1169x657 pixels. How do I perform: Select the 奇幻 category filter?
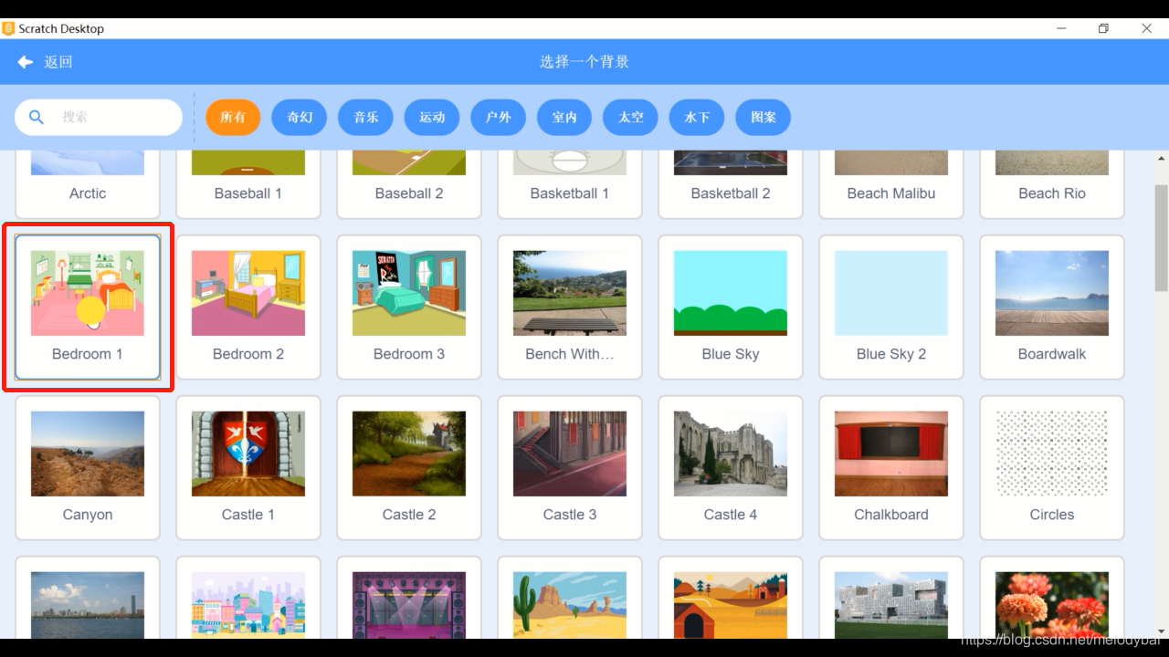[x=300, y=117]
